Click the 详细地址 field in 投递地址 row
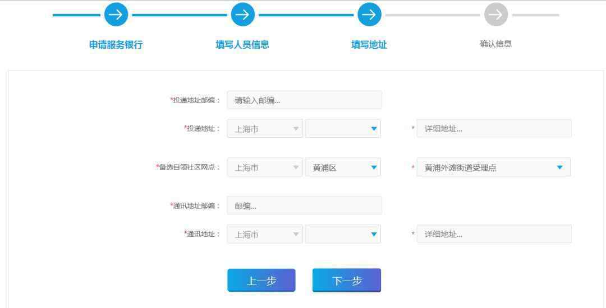 pyautogui.click(x=494, y=128)
